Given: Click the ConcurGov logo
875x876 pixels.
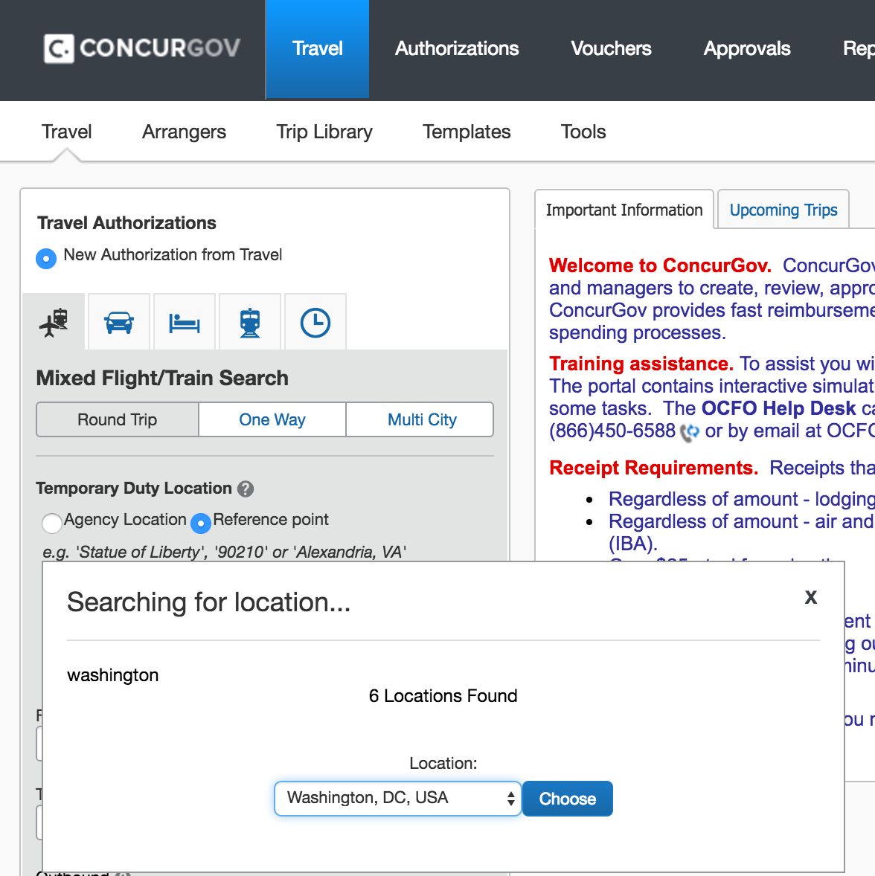Looking at the screenshot, I should click(x=142, y=48).
